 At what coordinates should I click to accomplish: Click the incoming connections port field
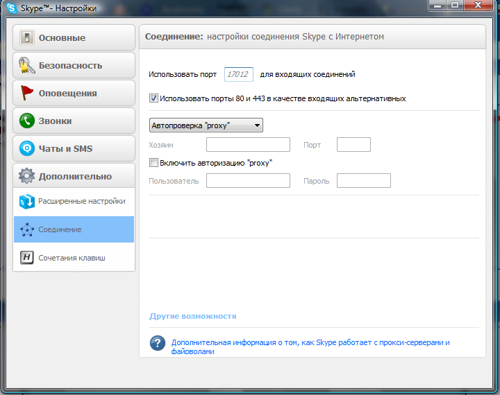click(x=238, y=74)
